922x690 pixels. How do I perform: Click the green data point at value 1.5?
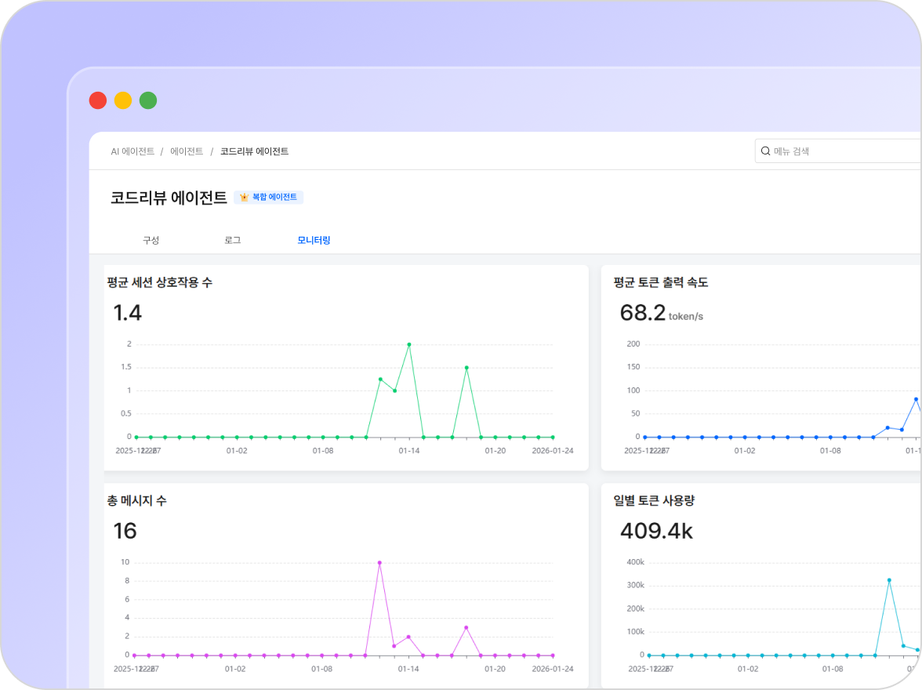(x=466, y=367)
